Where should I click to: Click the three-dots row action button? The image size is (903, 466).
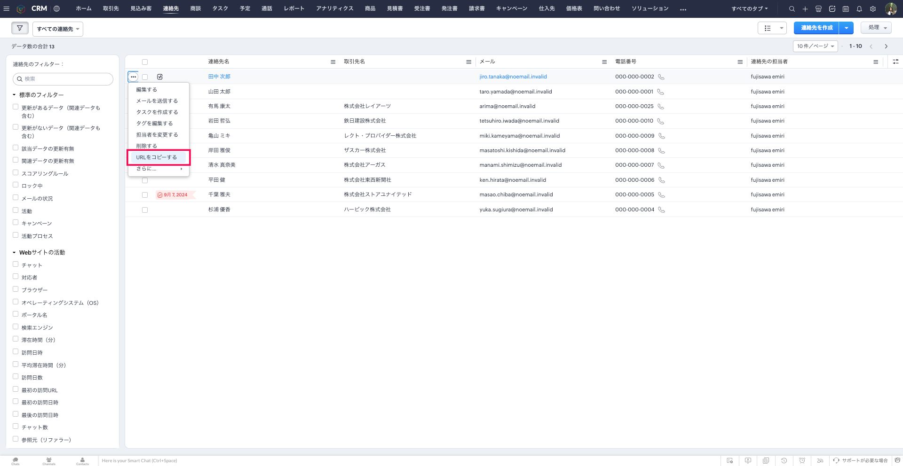tap(134, 77)
